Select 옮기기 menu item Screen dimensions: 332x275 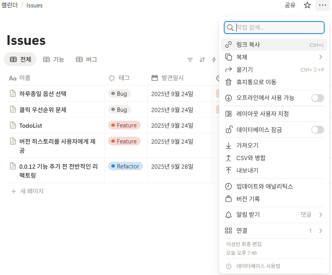[274, 70]
